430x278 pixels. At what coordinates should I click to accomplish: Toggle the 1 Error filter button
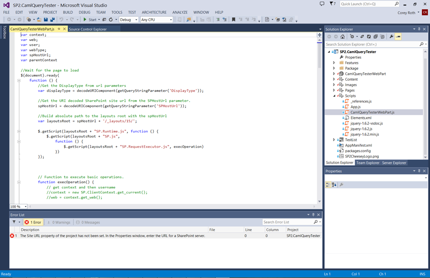33,222
